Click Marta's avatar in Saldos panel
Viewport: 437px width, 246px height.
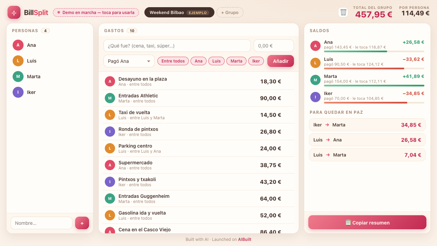pyautogui.click(x=315, y=80)
